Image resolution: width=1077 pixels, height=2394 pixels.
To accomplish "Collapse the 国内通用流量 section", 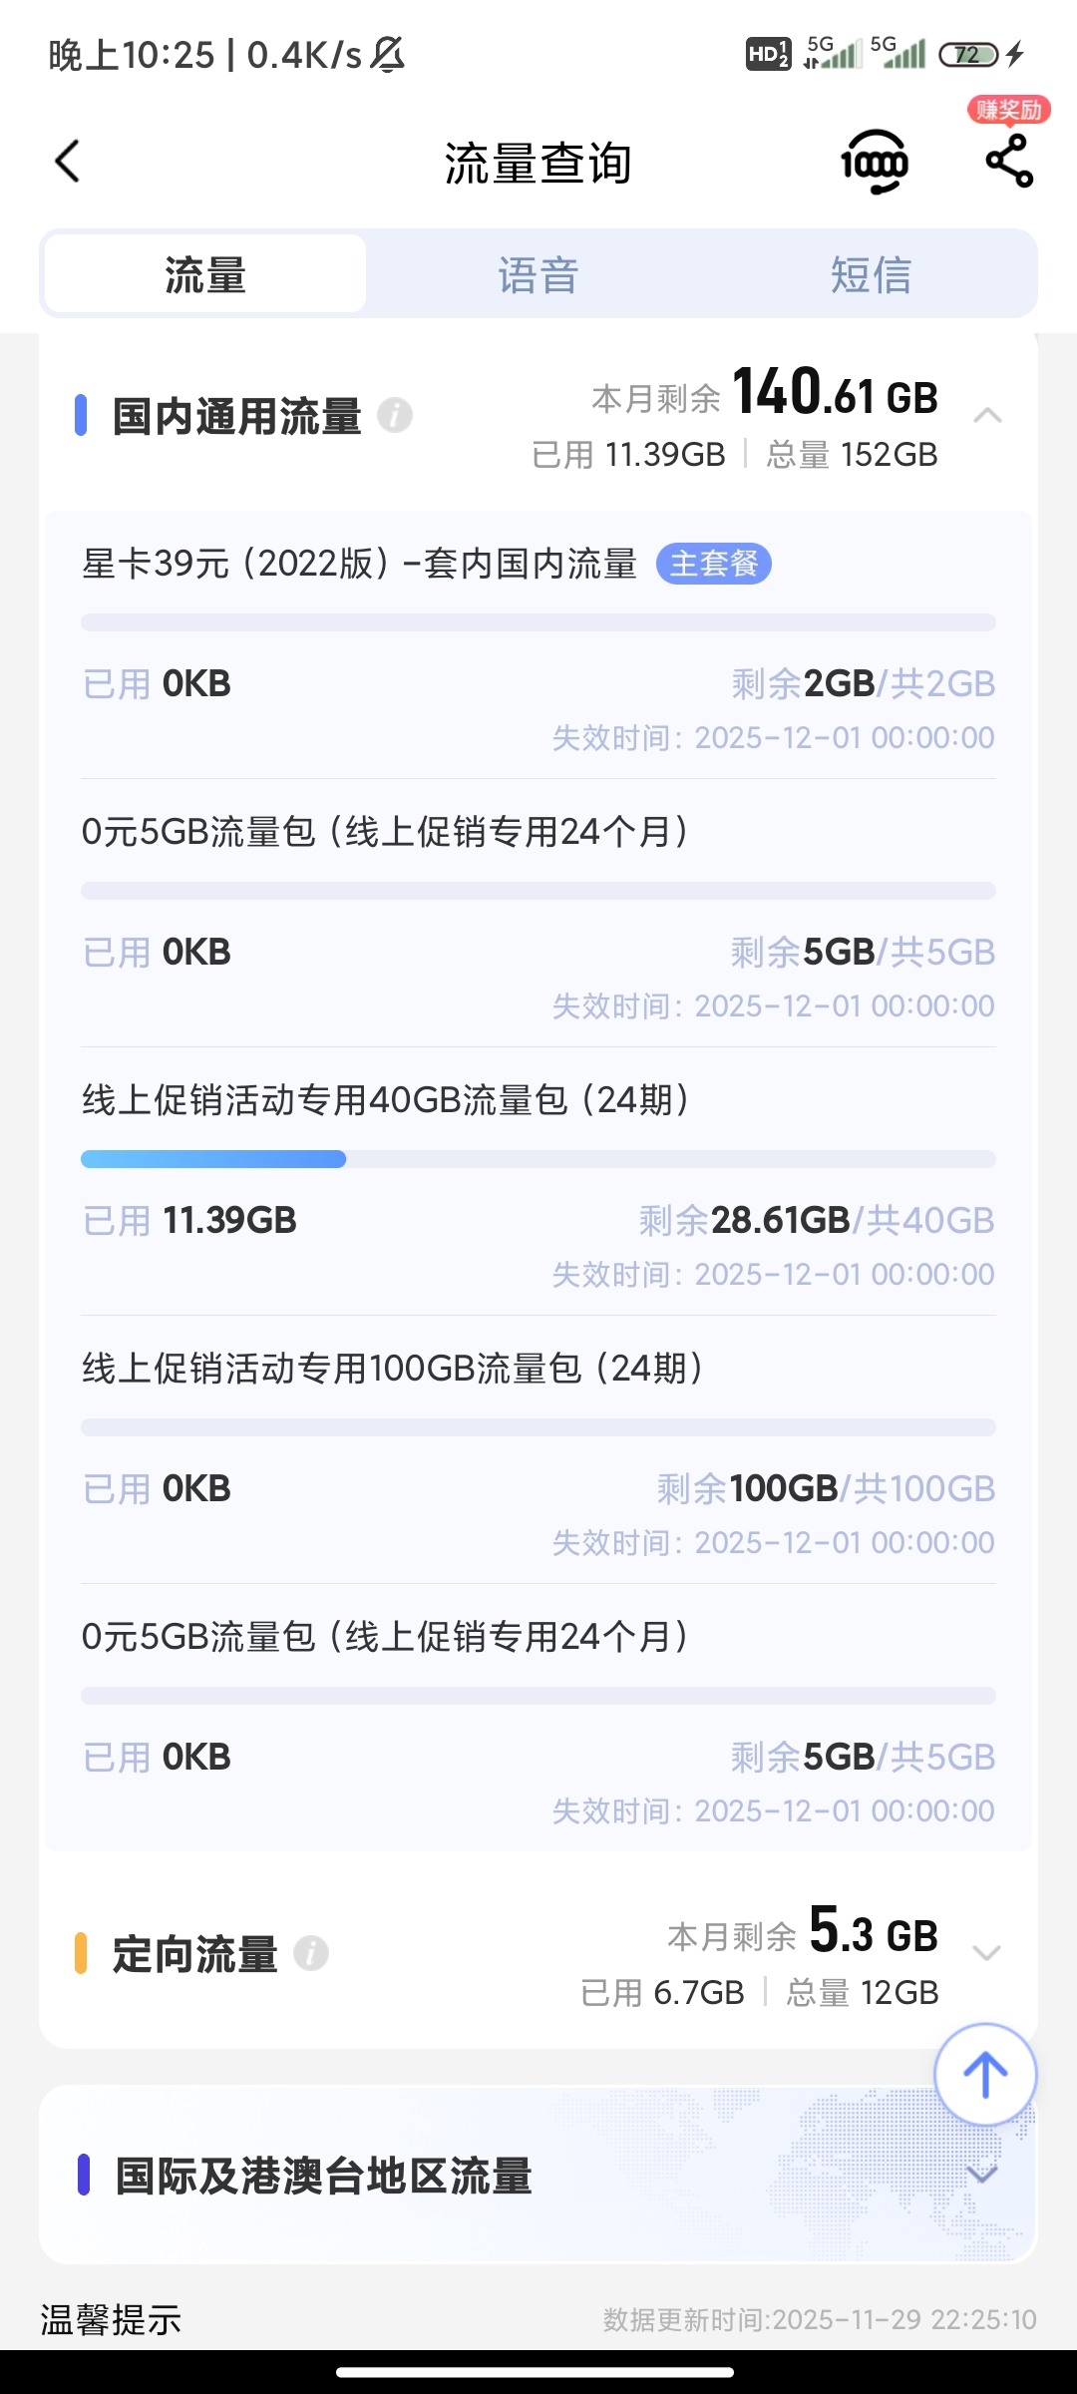I will [986, 415].
